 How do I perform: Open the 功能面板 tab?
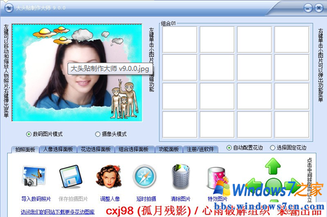[169, 149]
